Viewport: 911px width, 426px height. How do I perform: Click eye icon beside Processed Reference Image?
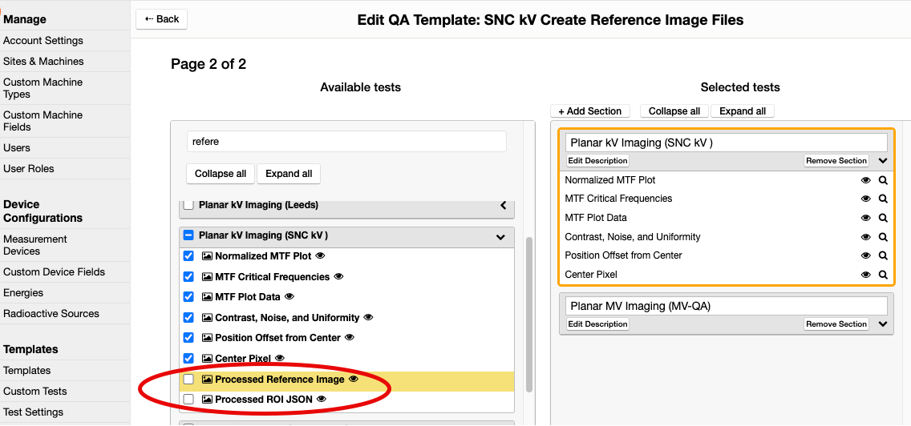point(354,380)
